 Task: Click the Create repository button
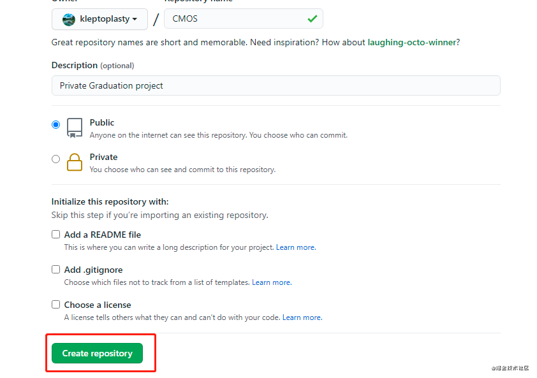tap(97, 353)
